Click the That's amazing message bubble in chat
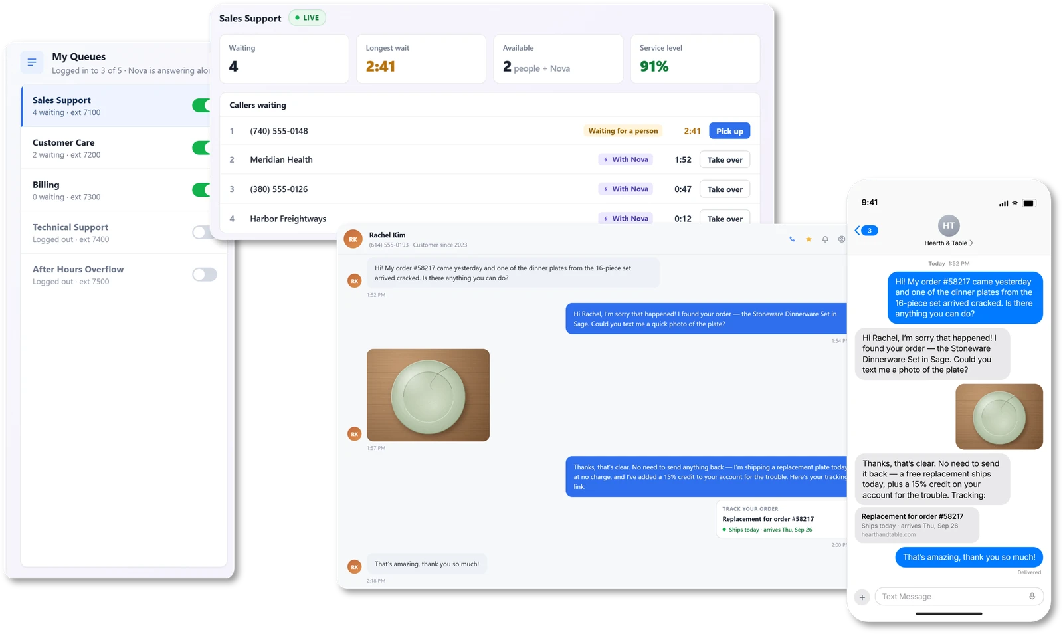Screen dimensions: 1063x634 click(x=427, y=564)
